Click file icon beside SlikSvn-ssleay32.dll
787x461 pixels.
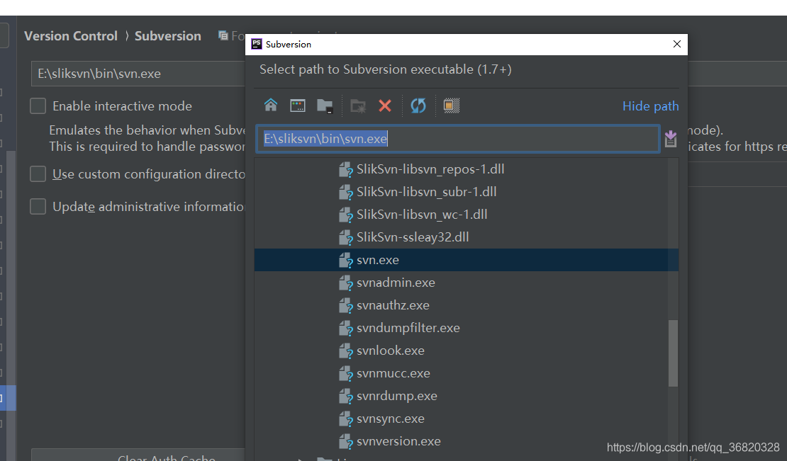click(x=346, y=237)
